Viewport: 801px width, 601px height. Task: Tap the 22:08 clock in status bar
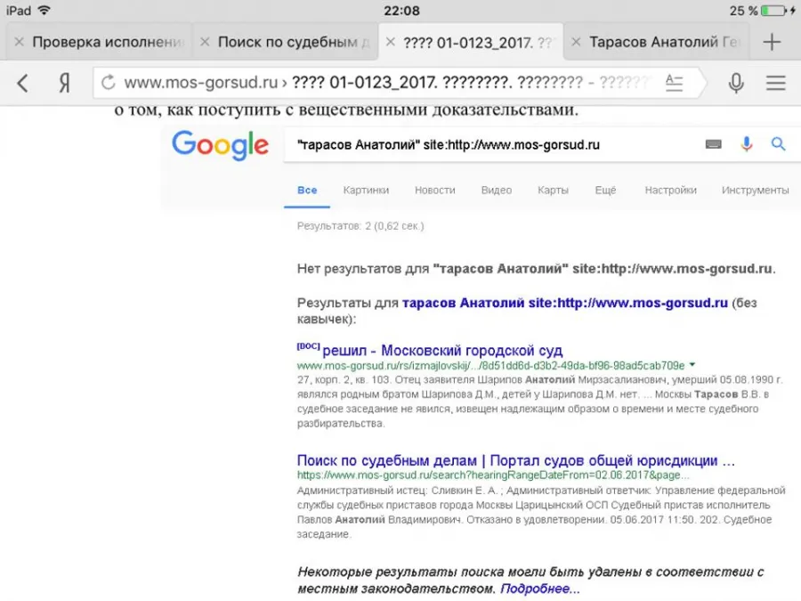401,11
